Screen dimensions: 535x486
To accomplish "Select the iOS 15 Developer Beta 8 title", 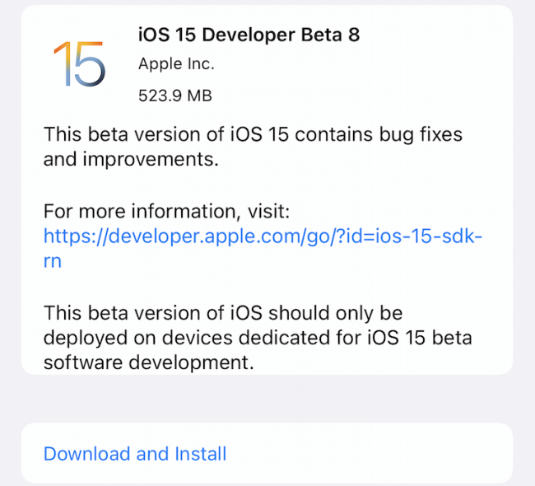I will coord(249,35).
